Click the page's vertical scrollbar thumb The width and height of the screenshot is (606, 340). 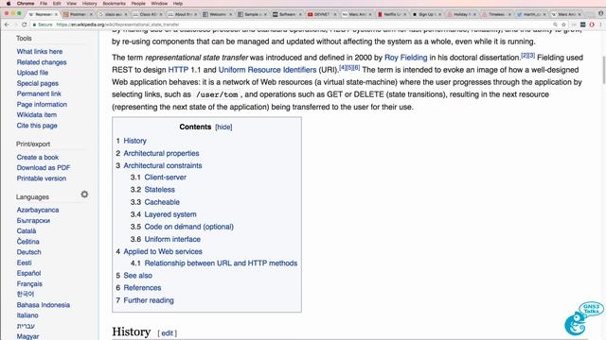(x=604, y=70)
